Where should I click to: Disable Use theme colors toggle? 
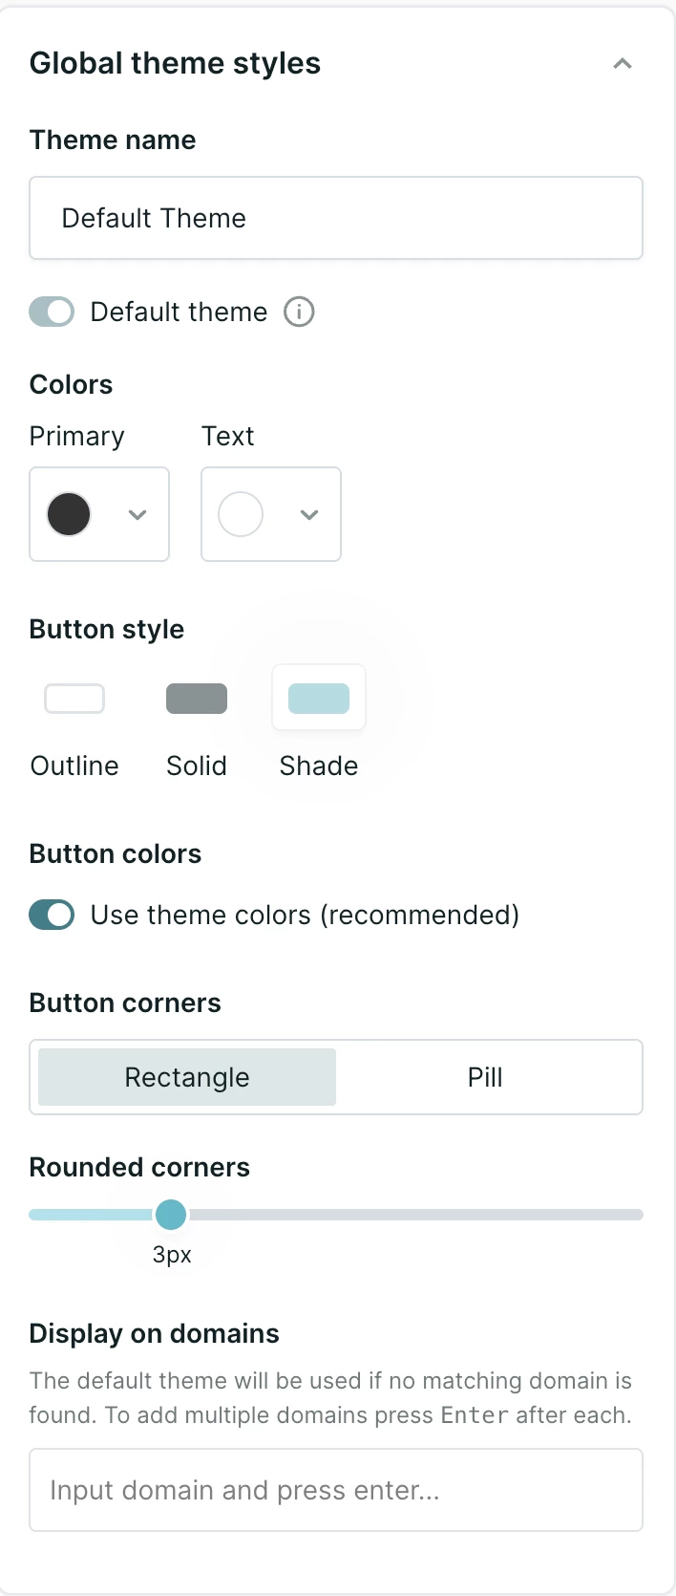point(52,915)
